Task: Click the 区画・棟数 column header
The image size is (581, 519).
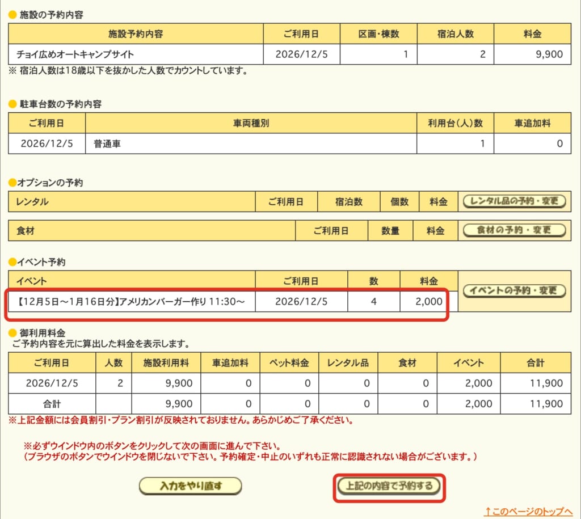Action: point(378,33)
